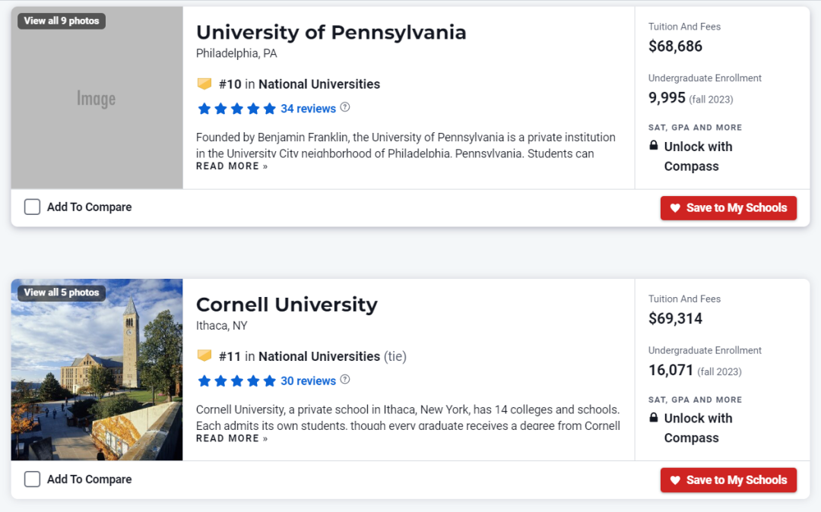Screen dimensions: 821x512
Task: Save Cornell University to My Schools
Action: tap(728, 480)
